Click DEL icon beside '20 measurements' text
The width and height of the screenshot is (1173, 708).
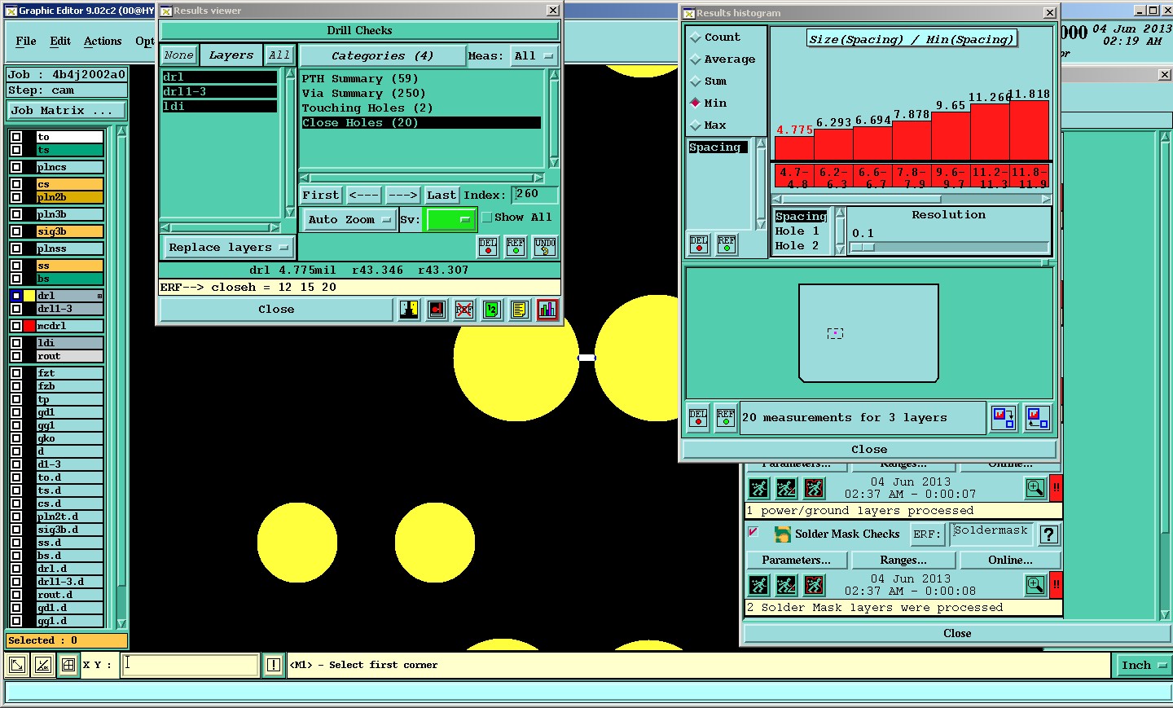tap(698, 418)
